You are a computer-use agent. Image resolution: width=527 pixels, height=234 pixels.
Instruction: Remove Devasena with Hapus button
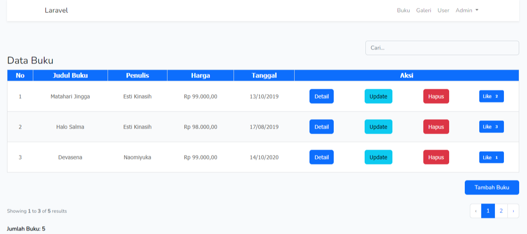point(436,157)
